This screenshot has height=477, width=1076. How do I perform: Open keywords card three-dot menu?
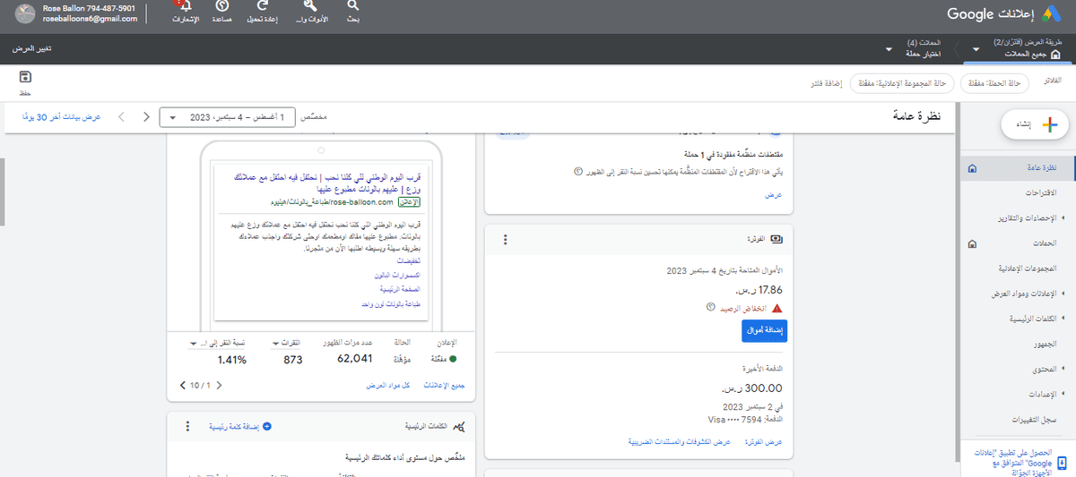pyautogui.click(x=187, y=427)
